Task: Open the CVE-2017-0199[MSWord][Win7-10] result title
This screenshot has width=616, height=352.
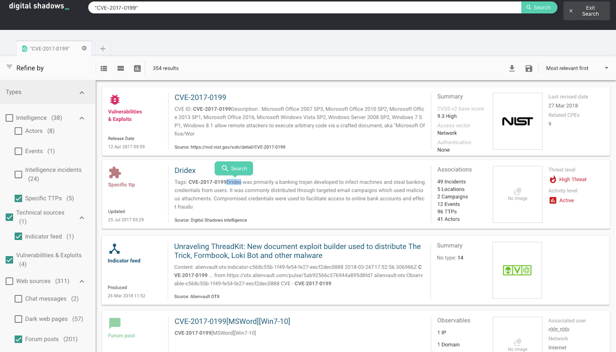Action: coord(232,321)
